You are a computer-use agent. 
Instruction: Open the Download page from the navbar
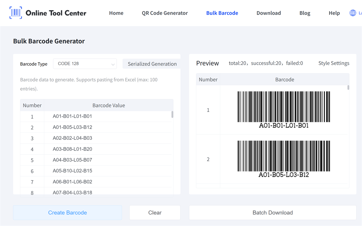pyautogui.click(x=268, y=13)
